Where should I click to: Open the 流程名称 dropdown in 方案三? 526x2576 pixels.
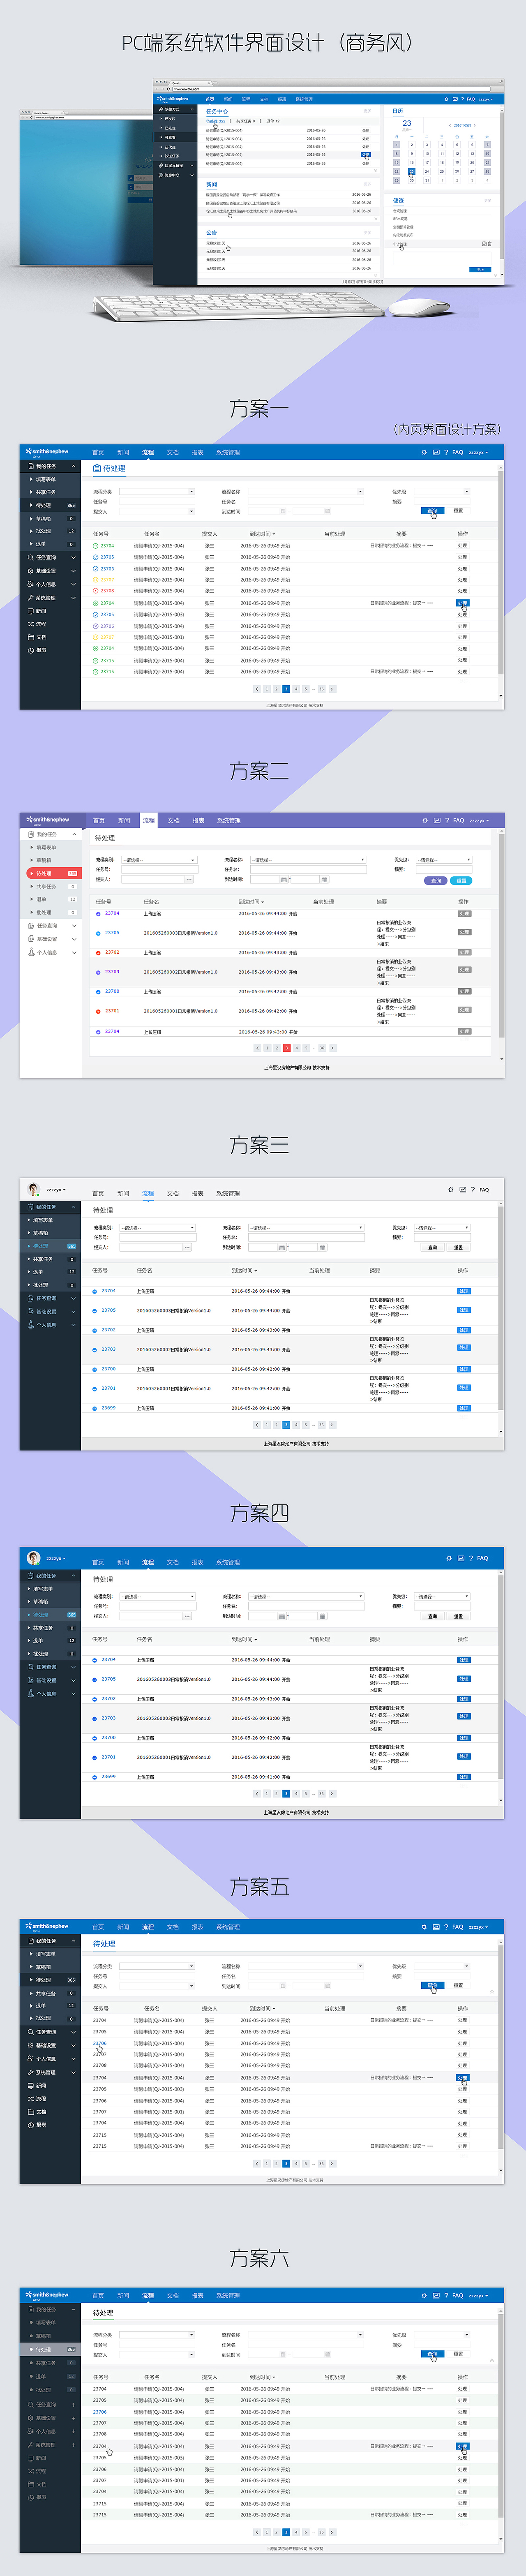(306, 1228)
